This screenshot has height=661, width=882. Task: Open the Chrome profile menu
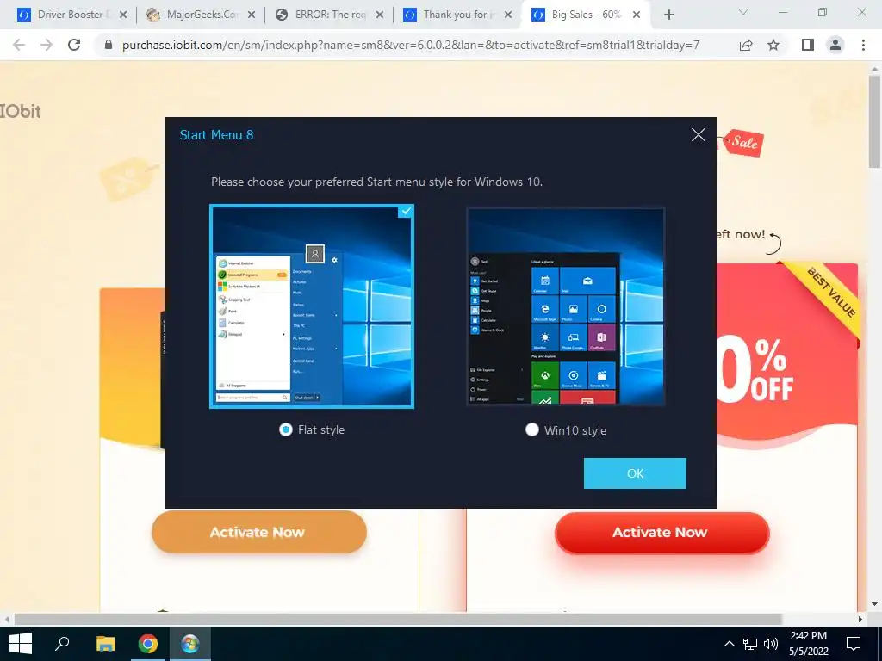835,45
